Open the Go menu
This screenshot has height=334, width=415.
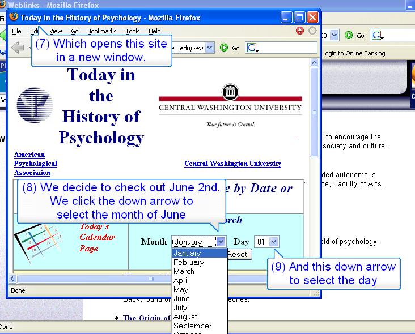(x=75, y=31)
